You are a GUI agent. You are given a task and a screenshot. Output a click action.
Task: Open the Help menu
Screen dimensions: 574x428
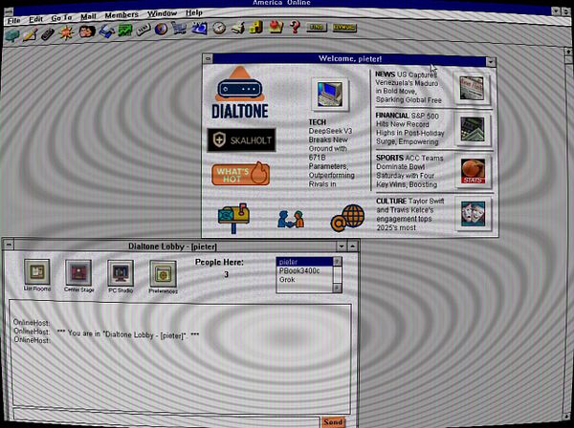click(x=193, y=12)
